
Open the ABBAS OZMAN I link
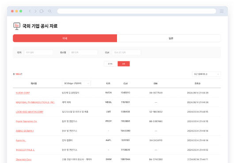pos(25,131)
